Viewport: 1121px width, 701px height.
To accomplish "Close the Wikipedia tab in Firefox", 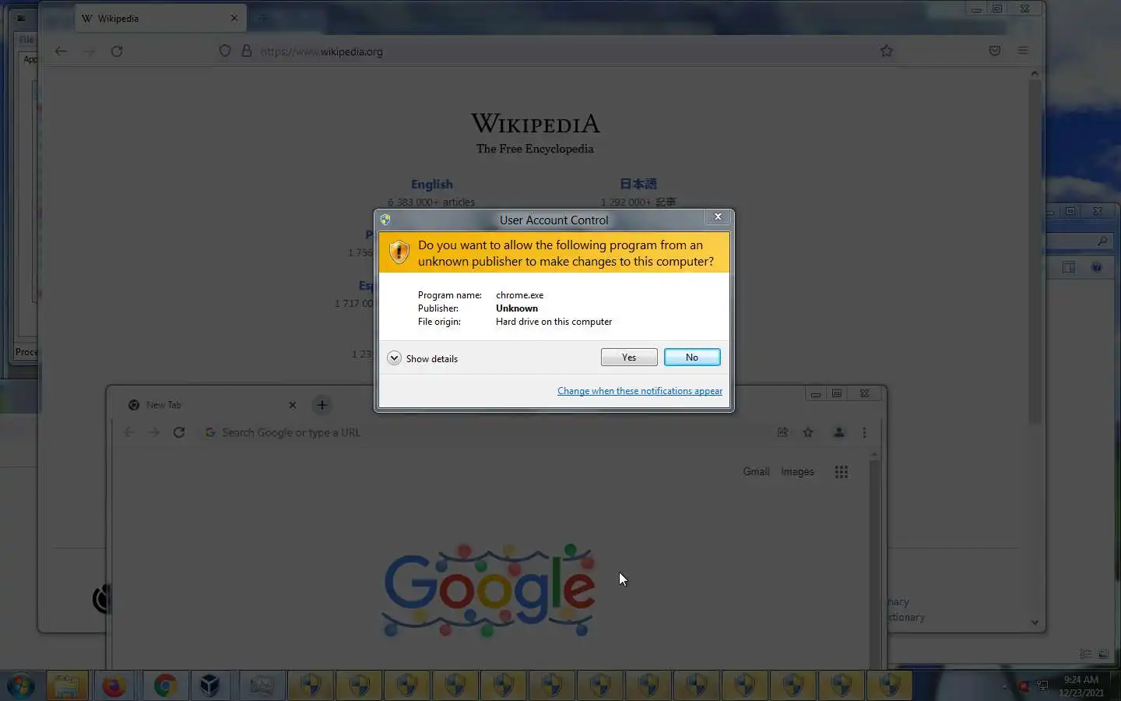I will coord(234,18).
